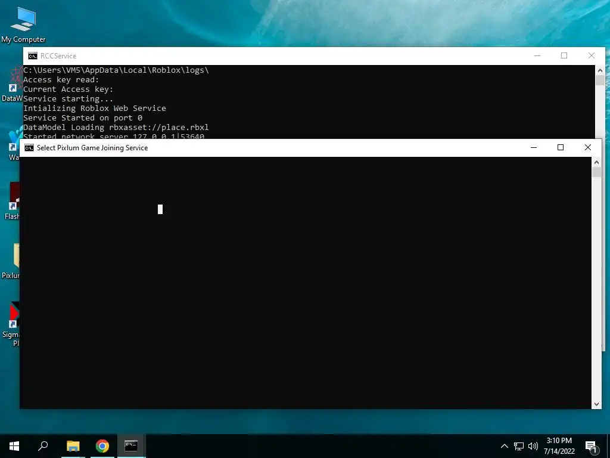Viewport: 610px width, 458px height.
Task: Click the white cursor block in Pixlum console
Action: tap(160, 209)
